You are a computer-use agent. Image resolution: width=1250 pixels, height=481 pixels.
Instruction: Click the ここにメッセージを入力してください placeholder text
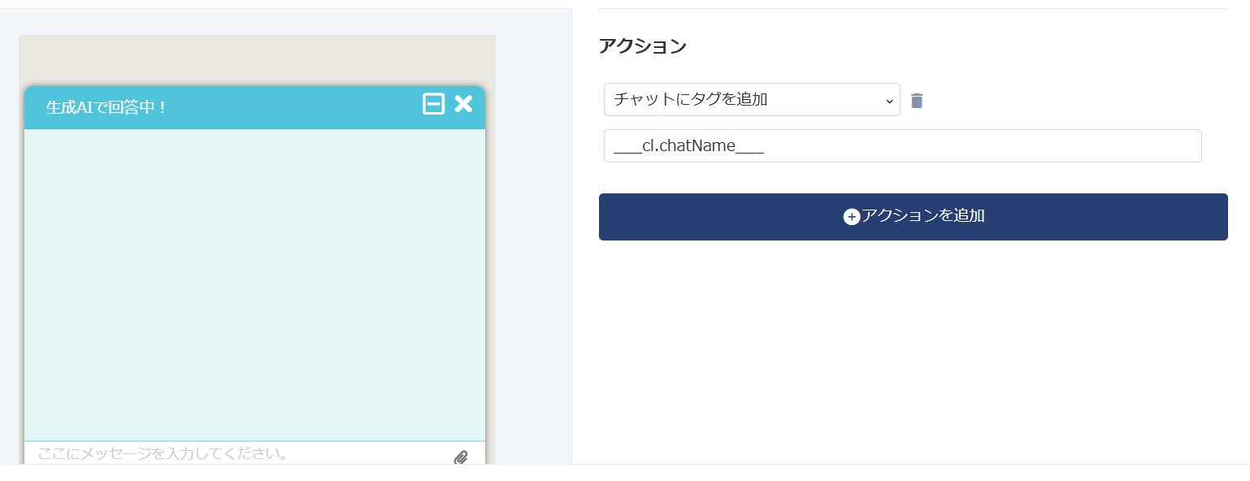tap(163, 453)
